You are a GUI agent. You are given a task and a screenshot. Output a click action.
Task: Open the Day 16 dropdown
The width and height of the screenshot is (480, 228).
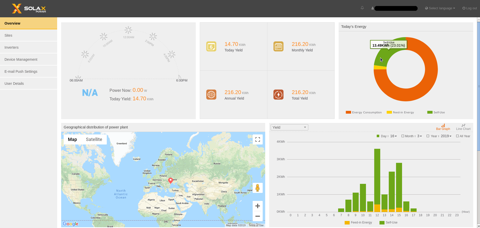(x=394, y=136)
